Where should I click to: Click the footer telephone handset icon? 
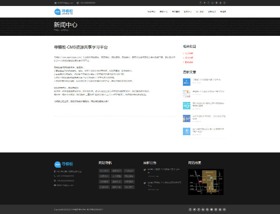pyautogui.click(x=55, y=176)
